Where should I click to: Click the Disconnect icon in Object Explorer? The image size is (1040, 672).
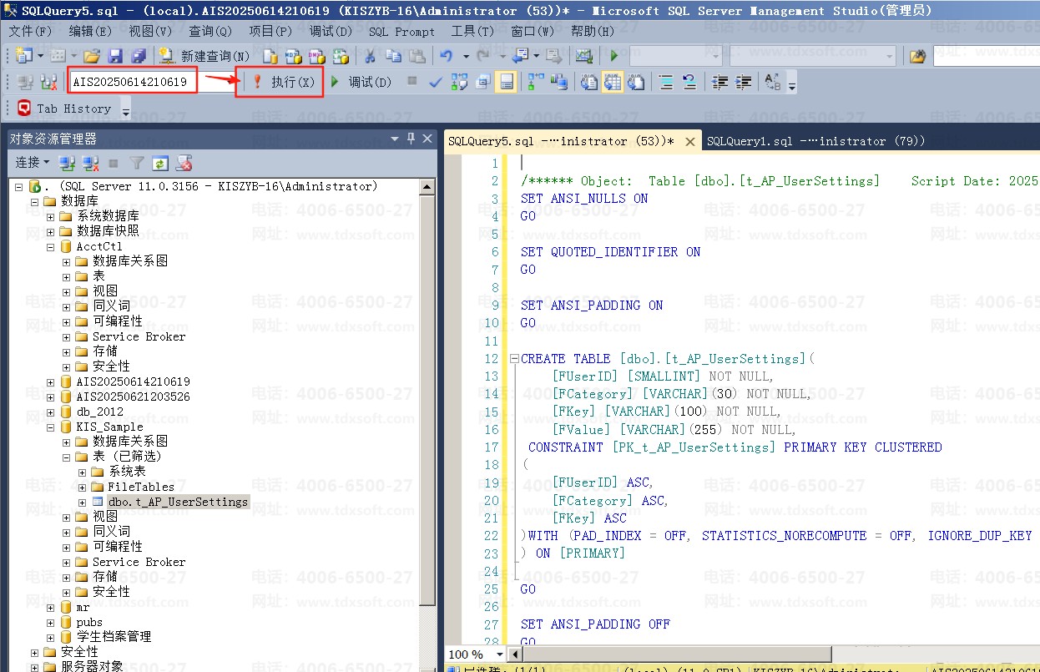(x=91, y=163)
